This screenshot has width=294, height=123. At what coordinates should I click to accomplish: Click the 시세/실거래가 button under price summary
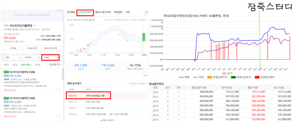32,48
